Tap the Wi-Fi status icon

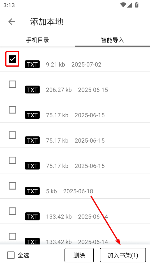click(x=123, y=5)
